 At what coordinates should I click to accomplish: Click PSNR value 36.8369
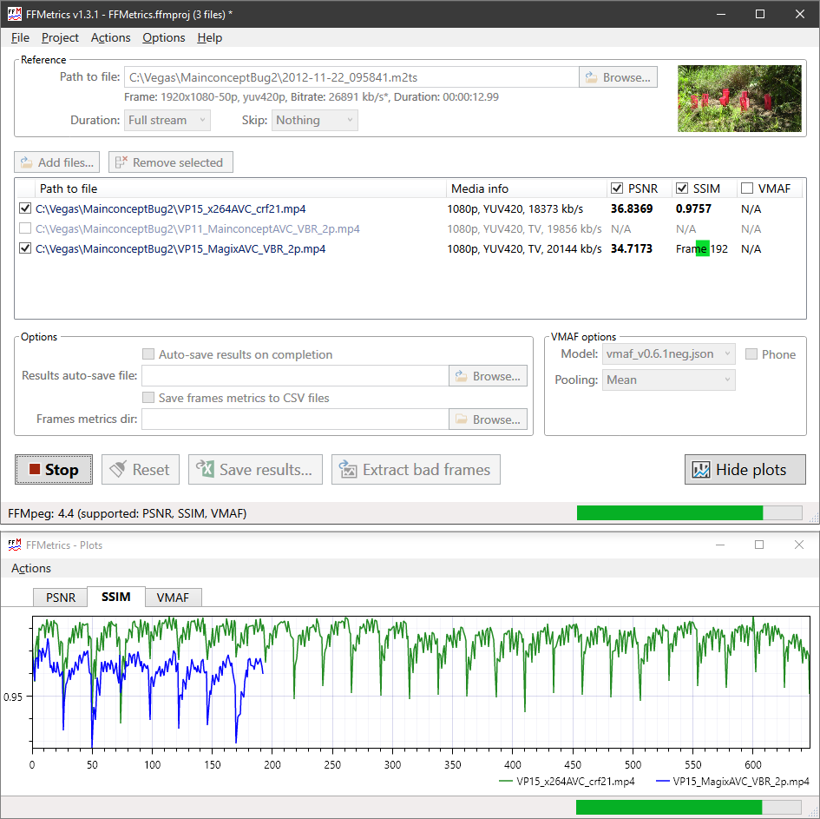(632, 208)
